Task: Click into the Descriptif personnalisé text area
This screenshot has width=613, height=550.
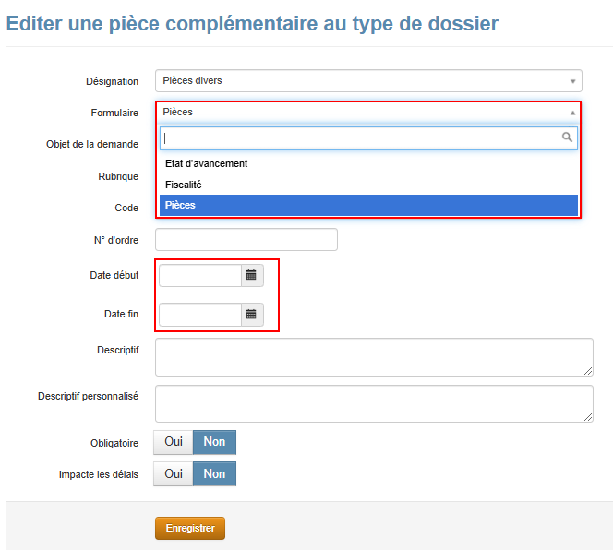Action: 374,403
